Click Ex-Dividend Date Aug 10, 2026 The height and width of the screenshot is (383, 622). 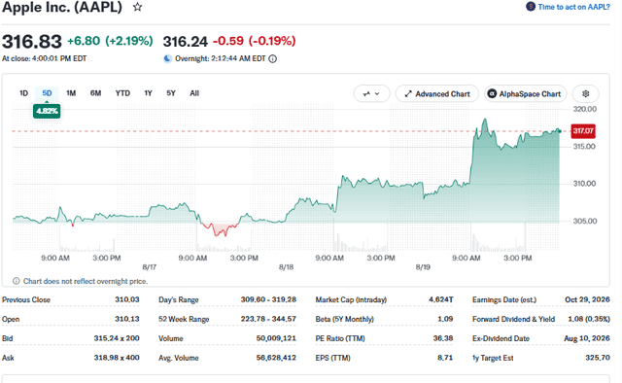[x=587, y=338]
